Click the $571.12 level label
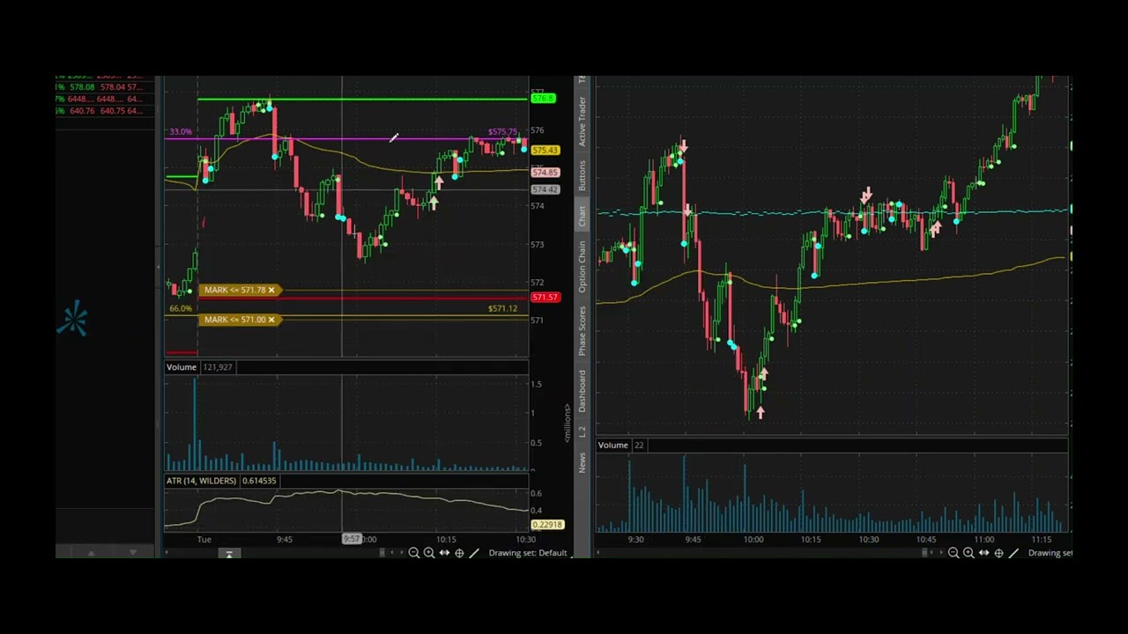The width and height of the screenshot is (1128, 634). pyautogui.click(x=502, y=309)
